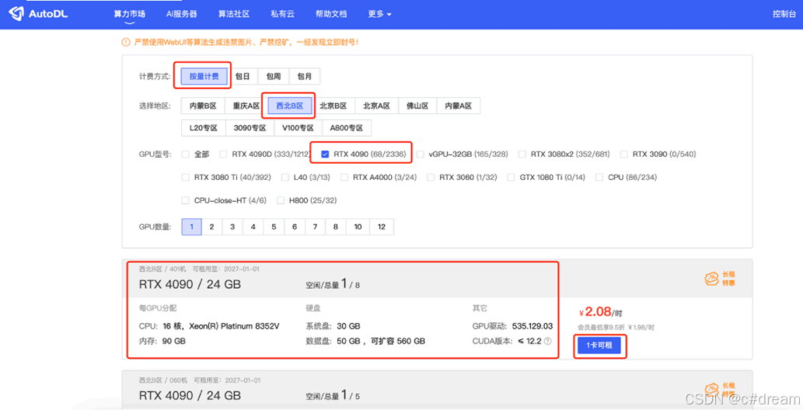The image size is (803, 413).
Task: Choose region 重庆A区
Action: (246, 106)
